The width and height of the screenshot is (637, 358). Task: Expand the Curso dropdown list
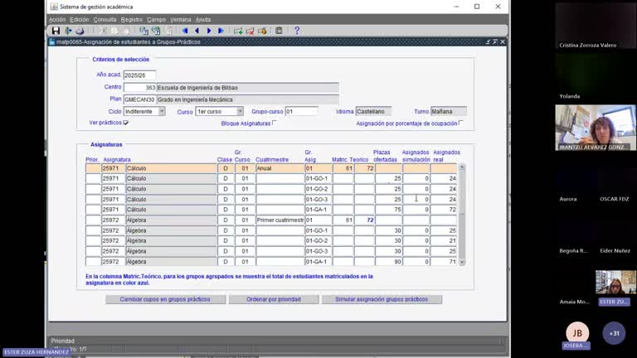tap(240, 111)
